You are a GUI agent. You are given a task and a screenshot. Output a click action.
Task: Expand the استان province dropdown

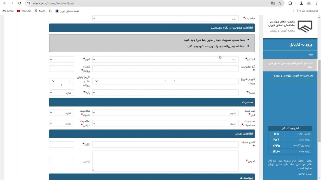click(x=165, y=59)
